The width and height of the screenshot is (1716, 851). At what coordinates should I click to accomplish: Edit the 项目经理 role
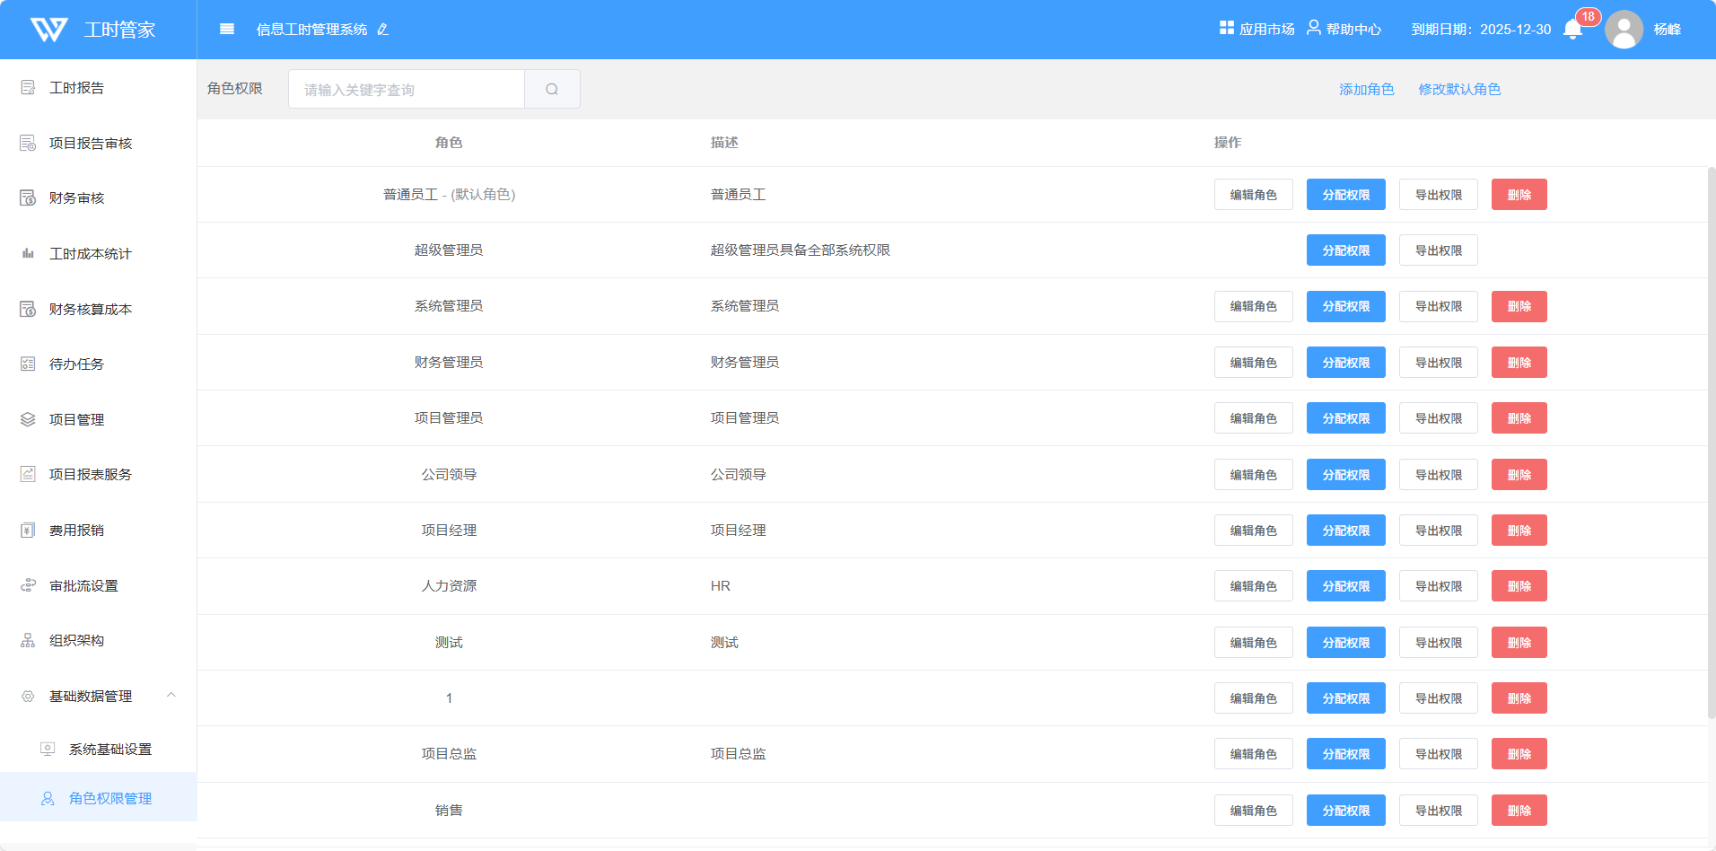pyautogui.click(x=1253, y=531)
